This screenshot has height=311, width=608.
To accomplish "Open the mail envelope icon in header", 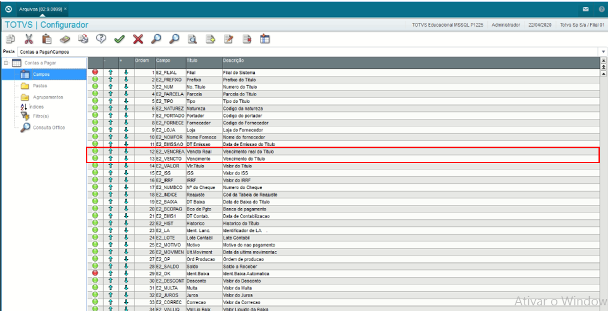I will pyautogui.click(x=585, y=8).
